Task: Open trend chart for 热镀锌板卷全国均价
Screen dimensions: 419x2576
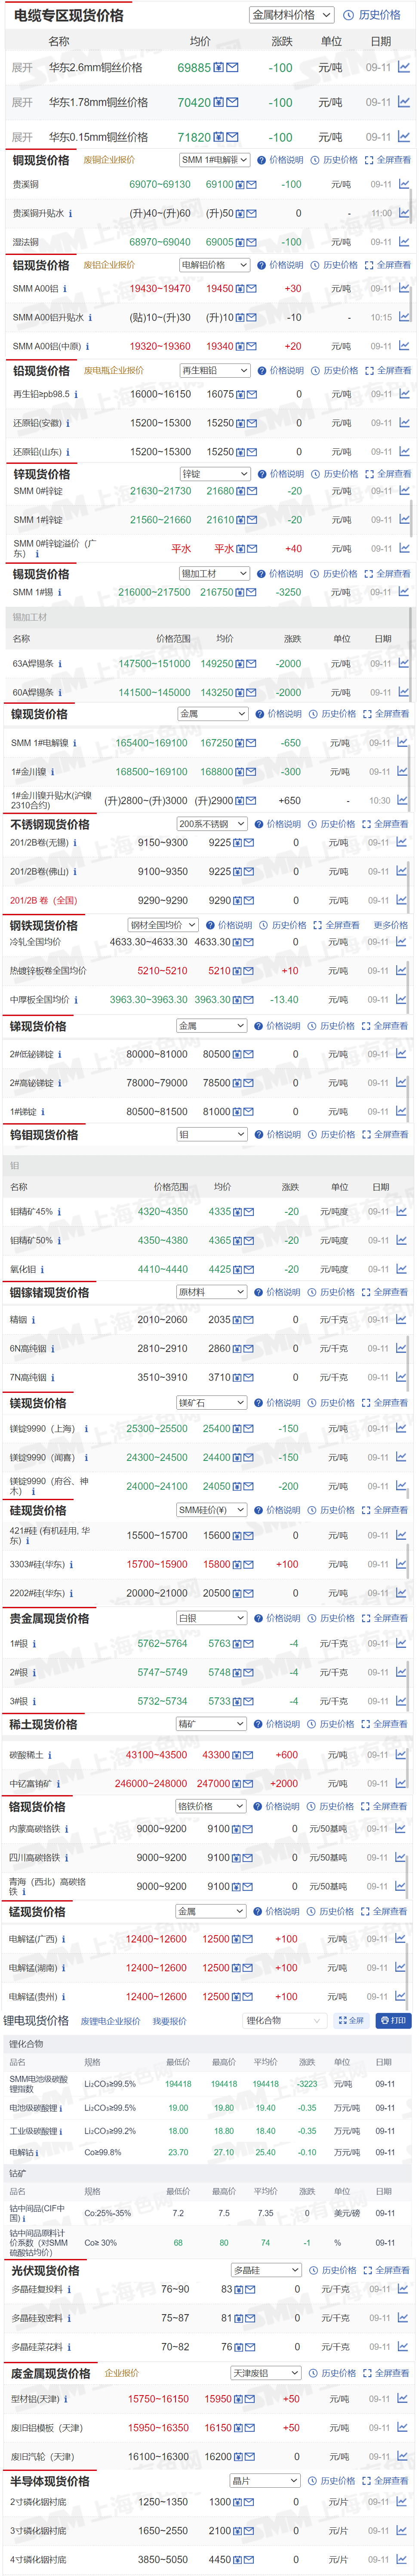Action: pos(401,970)
